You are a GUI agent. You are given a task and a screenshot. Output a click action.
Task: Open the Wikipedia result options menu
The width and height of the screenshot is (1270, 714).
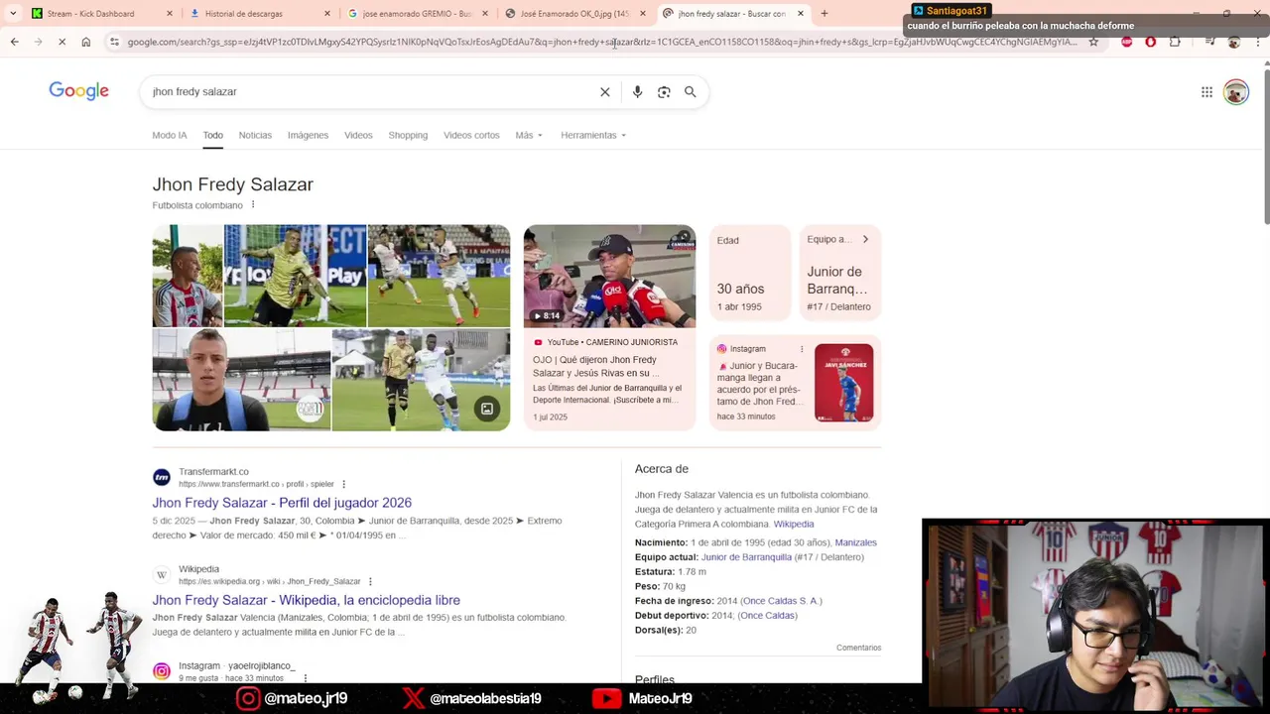370,581
